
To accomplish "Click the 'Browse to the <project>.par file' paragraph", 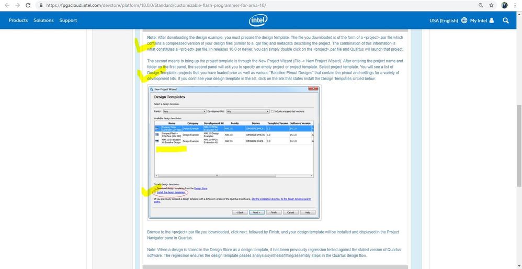I will (273, 234).
